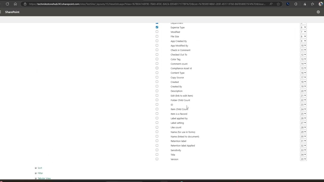Open the Filter section link
Image resolution: width=324 pixels, height=182 pixels.
pos(40,173)
